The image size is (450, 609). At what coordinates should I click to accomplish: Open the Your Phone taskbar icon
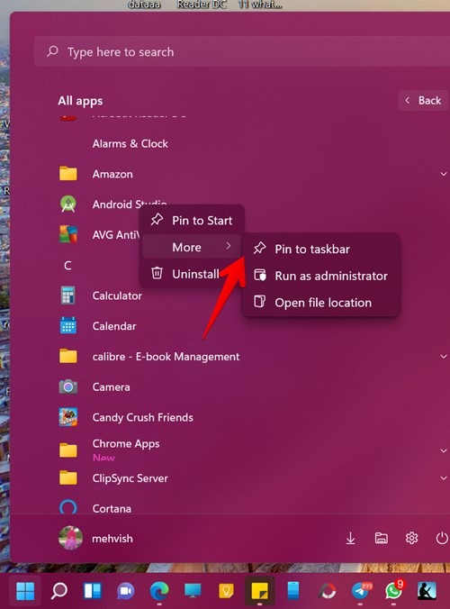[293, 591]
